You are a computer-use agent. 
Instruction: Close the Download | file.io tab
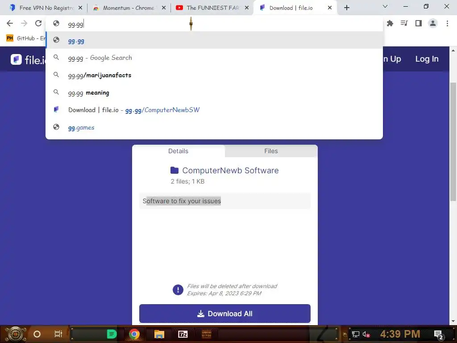click(x=330, y=8)
